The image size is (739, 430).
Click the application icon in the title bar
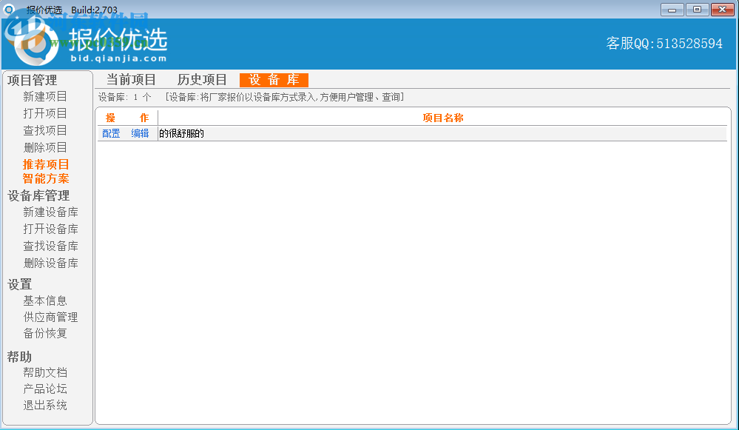9,10
